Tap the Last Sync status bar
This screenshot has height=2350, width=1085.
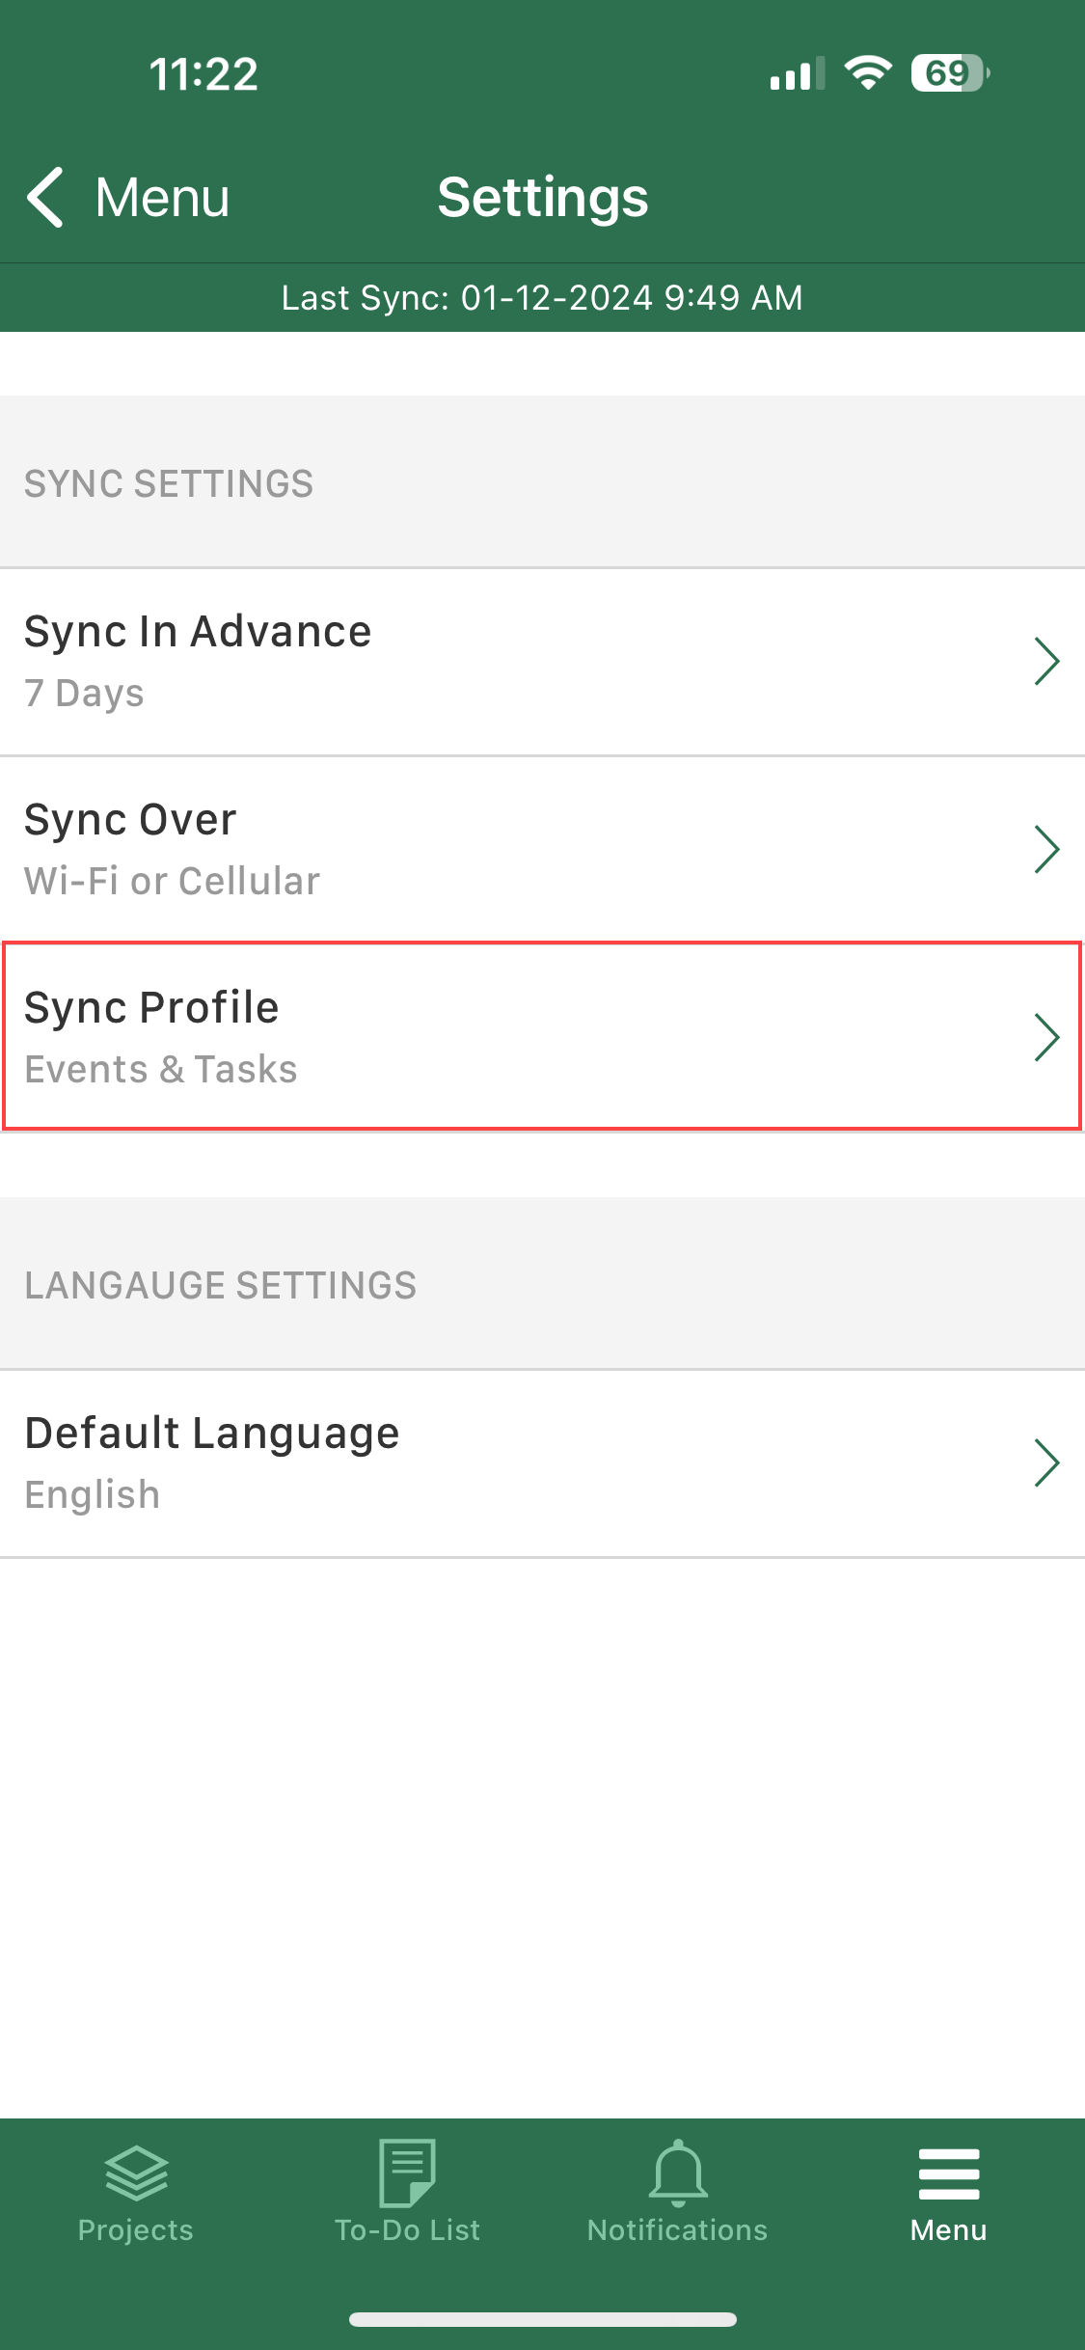pos(542,298)
